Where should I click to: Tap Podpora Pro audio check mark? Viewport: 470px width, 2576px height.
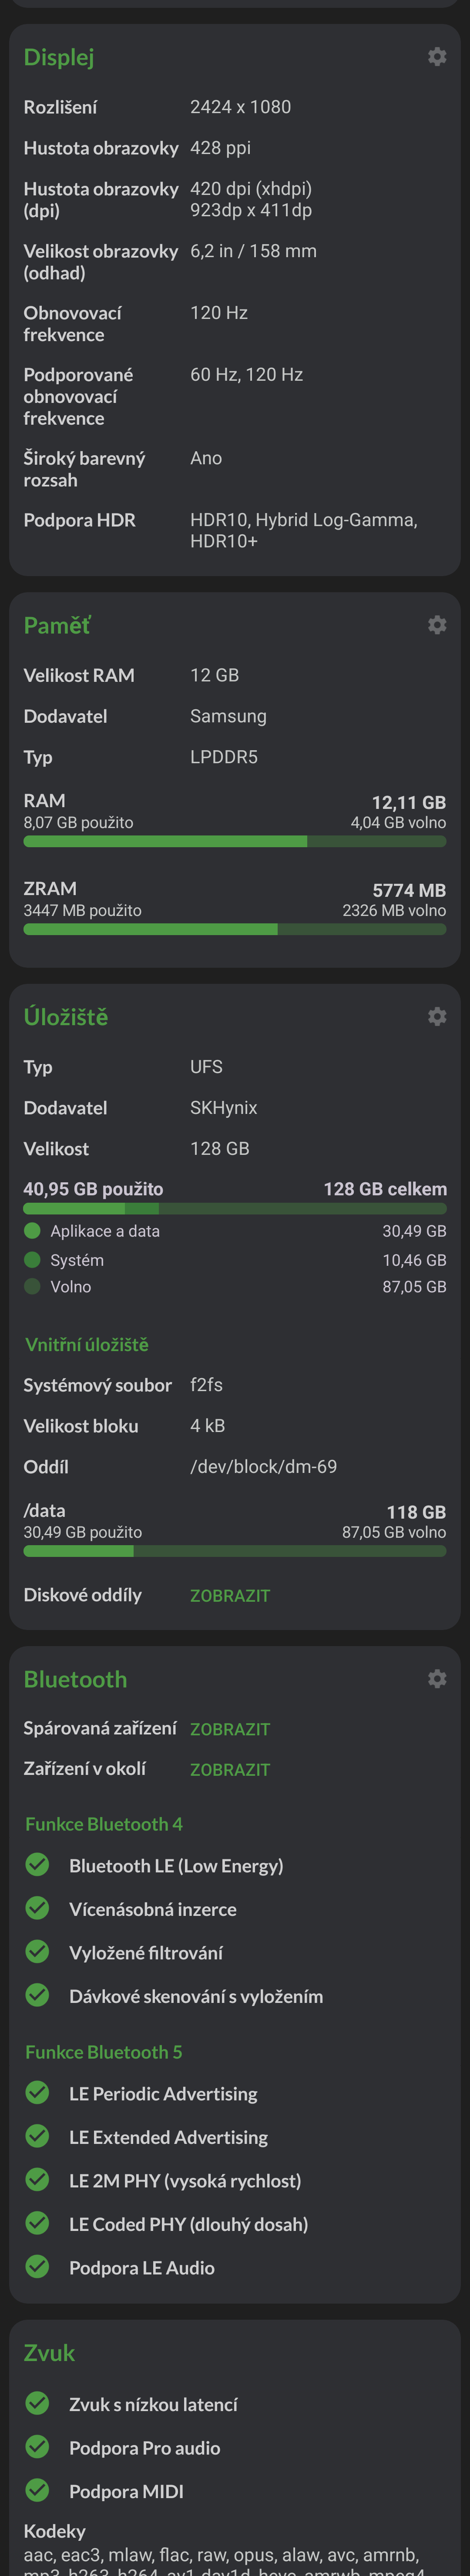pyautogui.click(x=37, y=2447)
